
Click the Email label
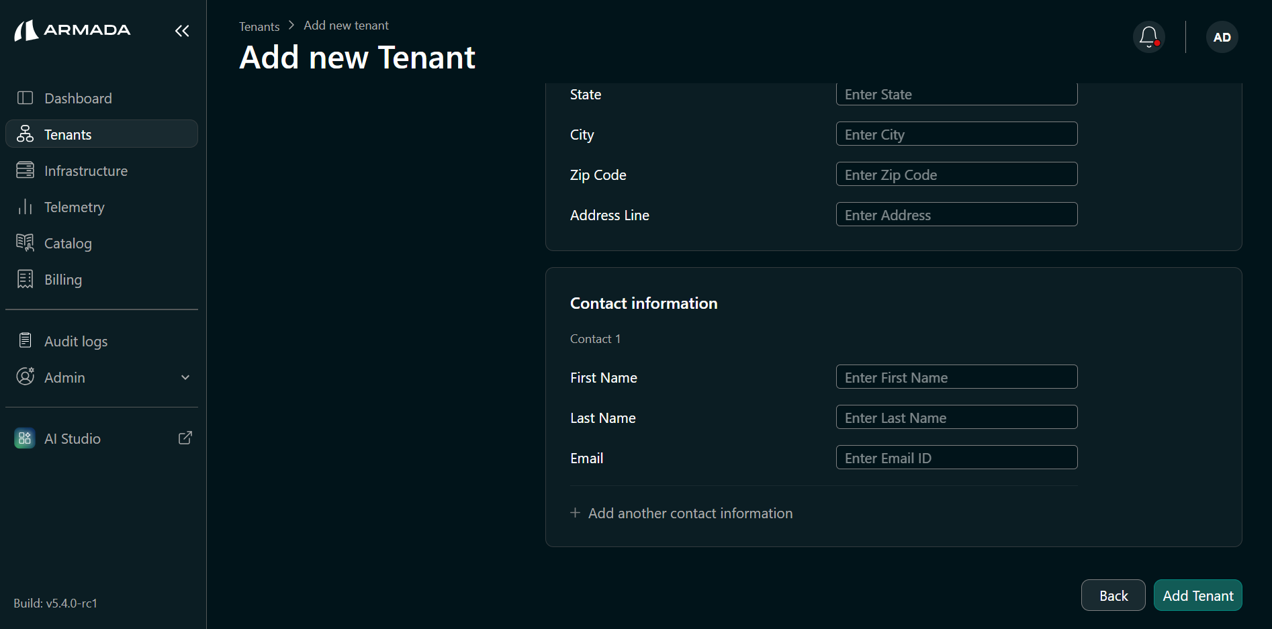(x=587, y=458)
